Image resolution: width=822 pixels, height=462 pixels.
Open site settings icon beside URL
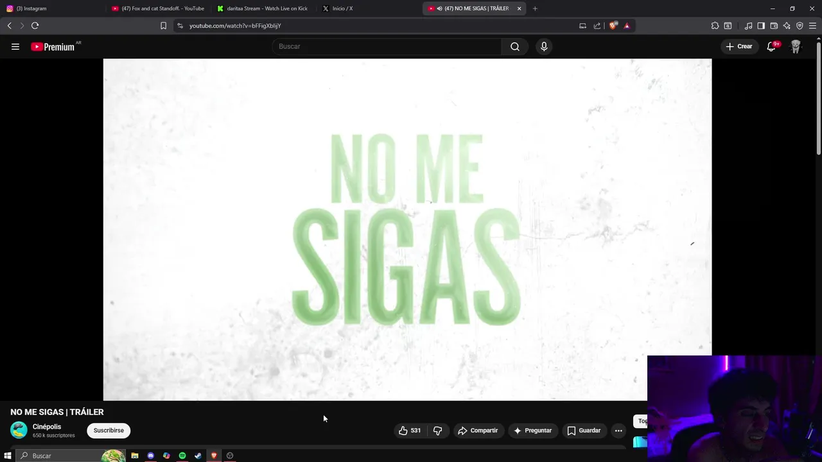click(180, 26)
